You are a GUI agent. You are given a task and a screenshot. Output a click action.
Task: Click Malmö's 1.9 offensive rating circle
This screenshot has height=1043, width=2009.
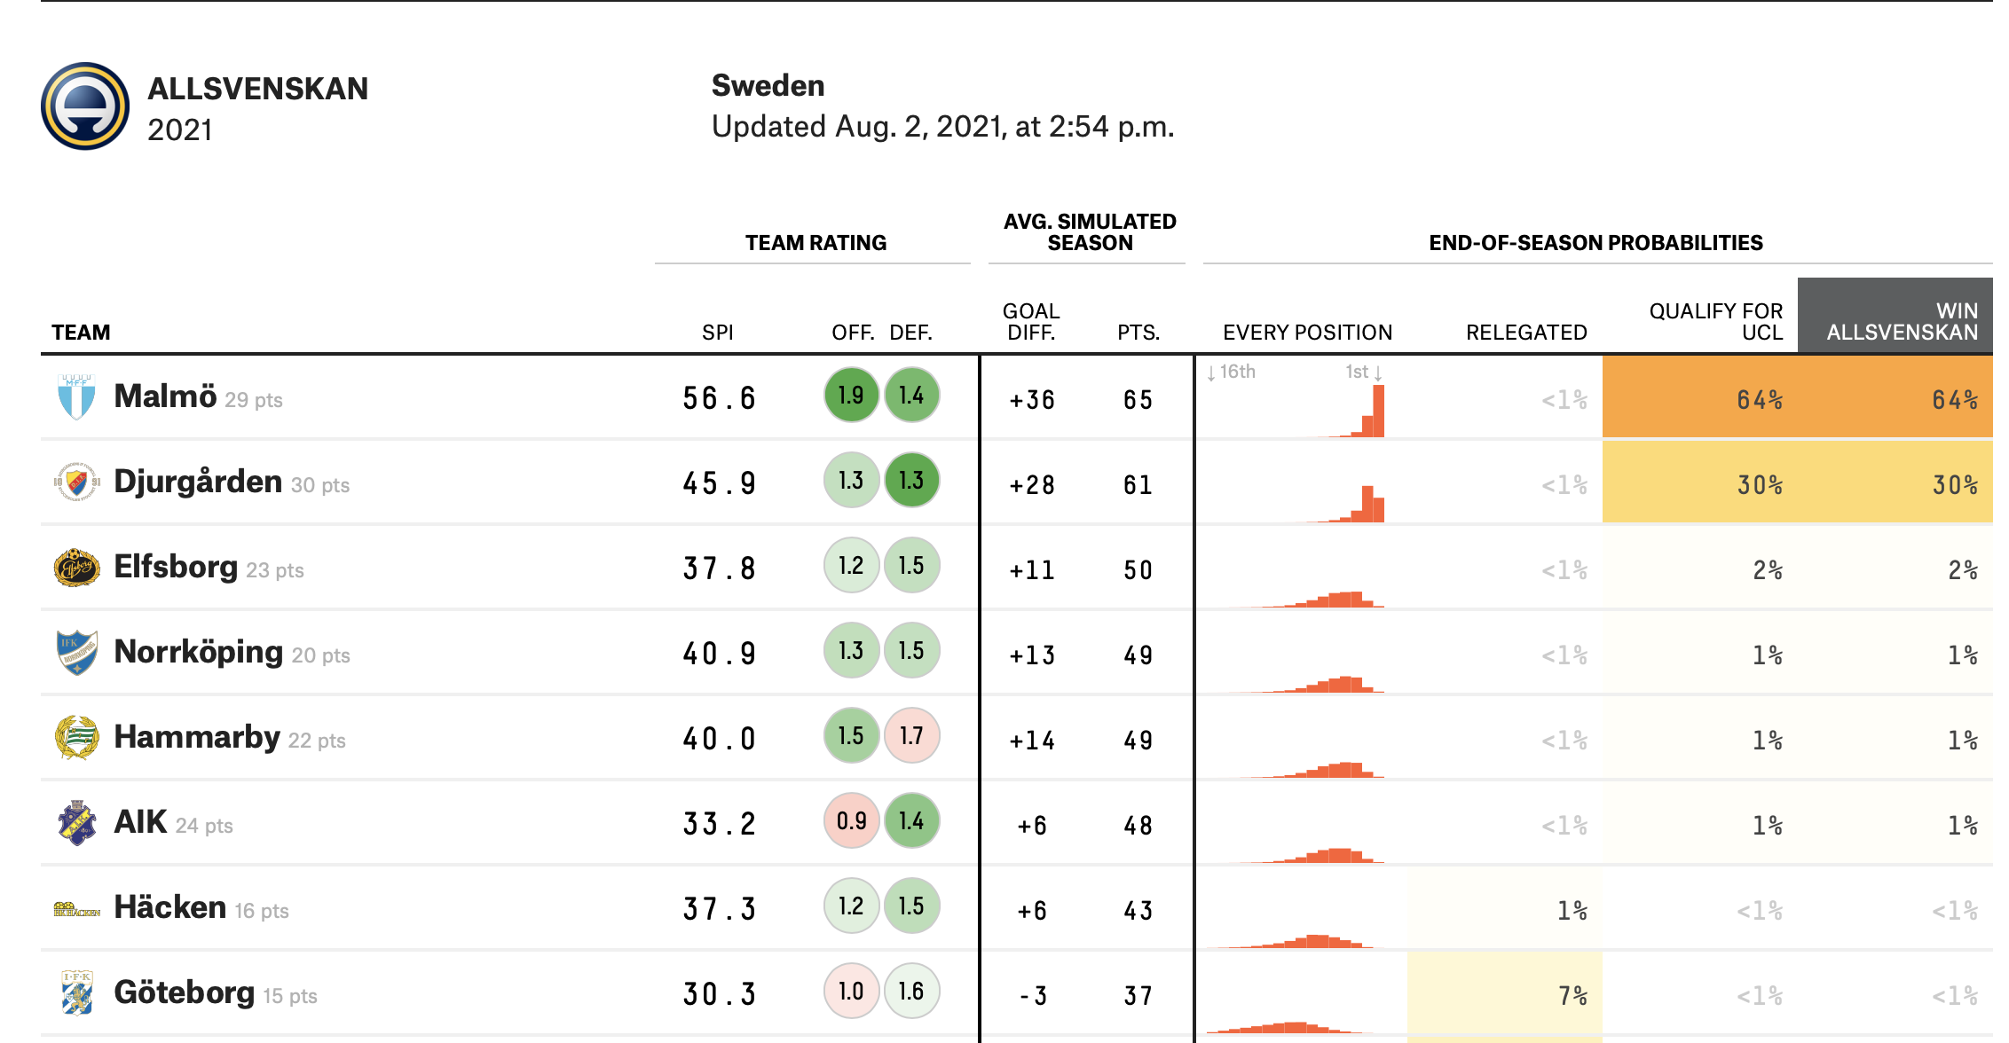pyautogui.click(x=851, y=396)
